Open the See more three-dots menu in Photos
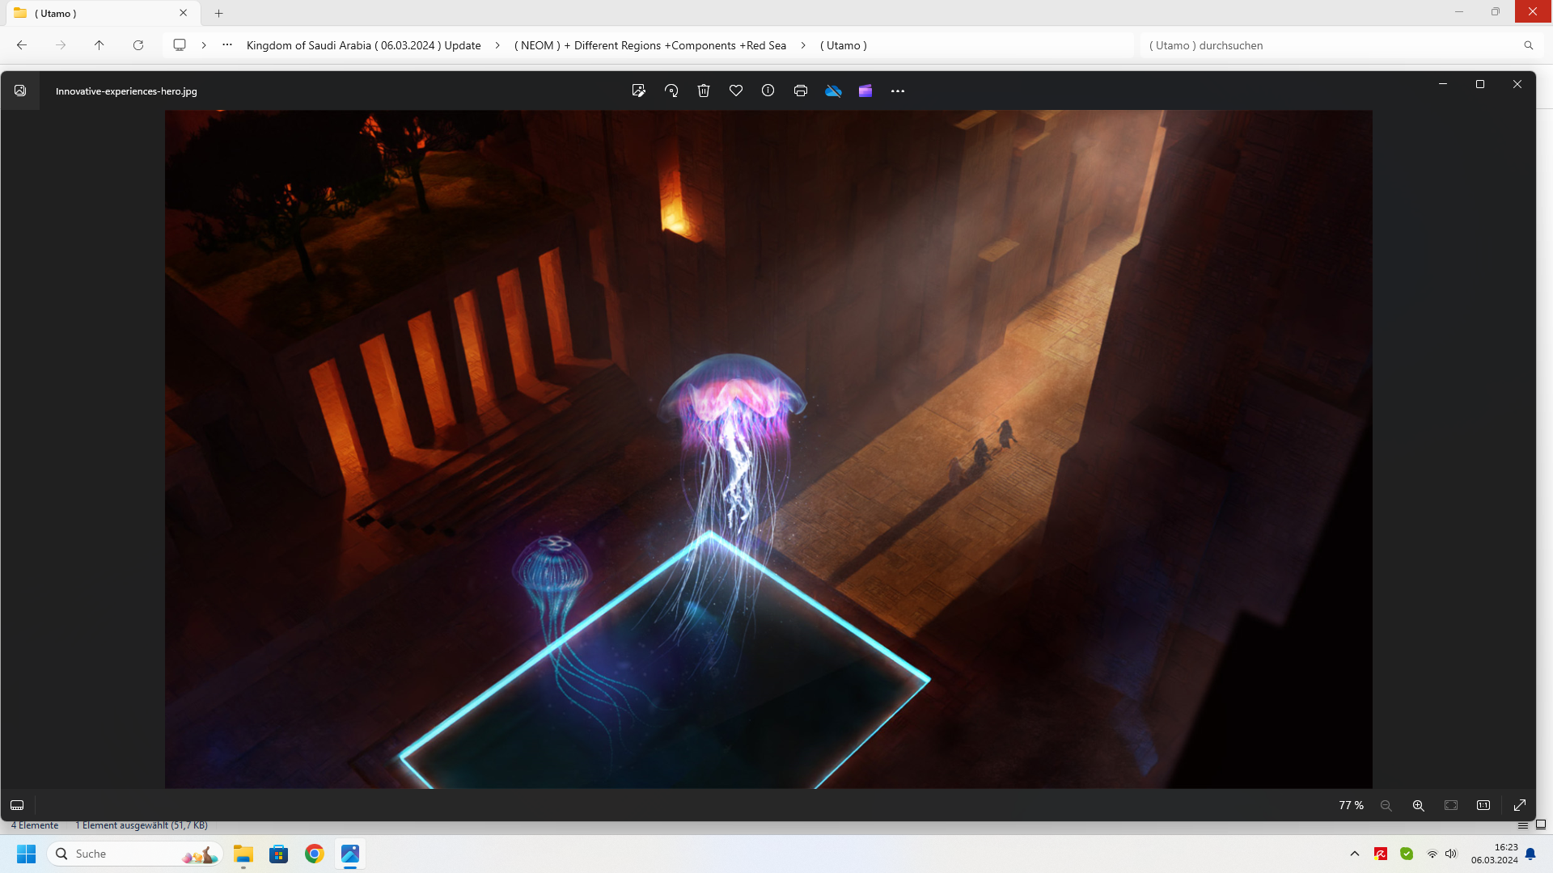This screenshot has height=873, width=1553. click(897, 91)
